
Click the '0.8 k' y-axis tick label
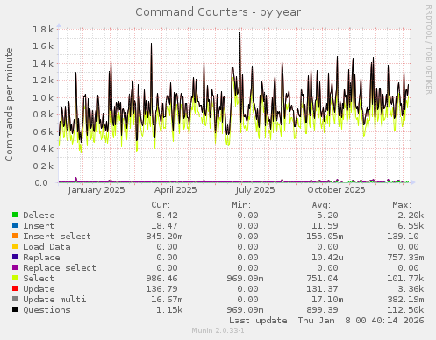point(43,115)
